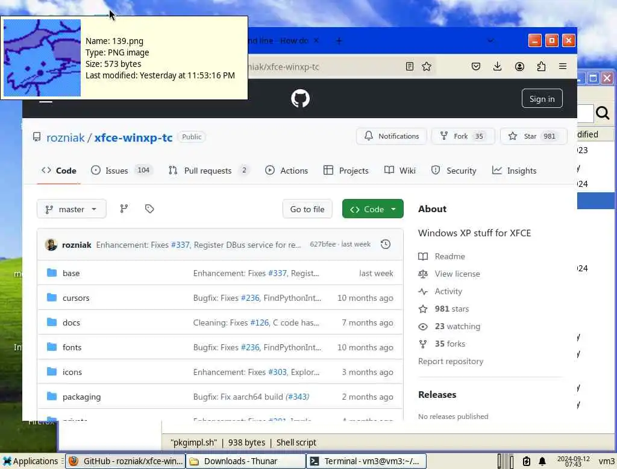The height and width of the screenshot is (469, 617).
Task: Click the Go to file button
Action: pos(307,209)
